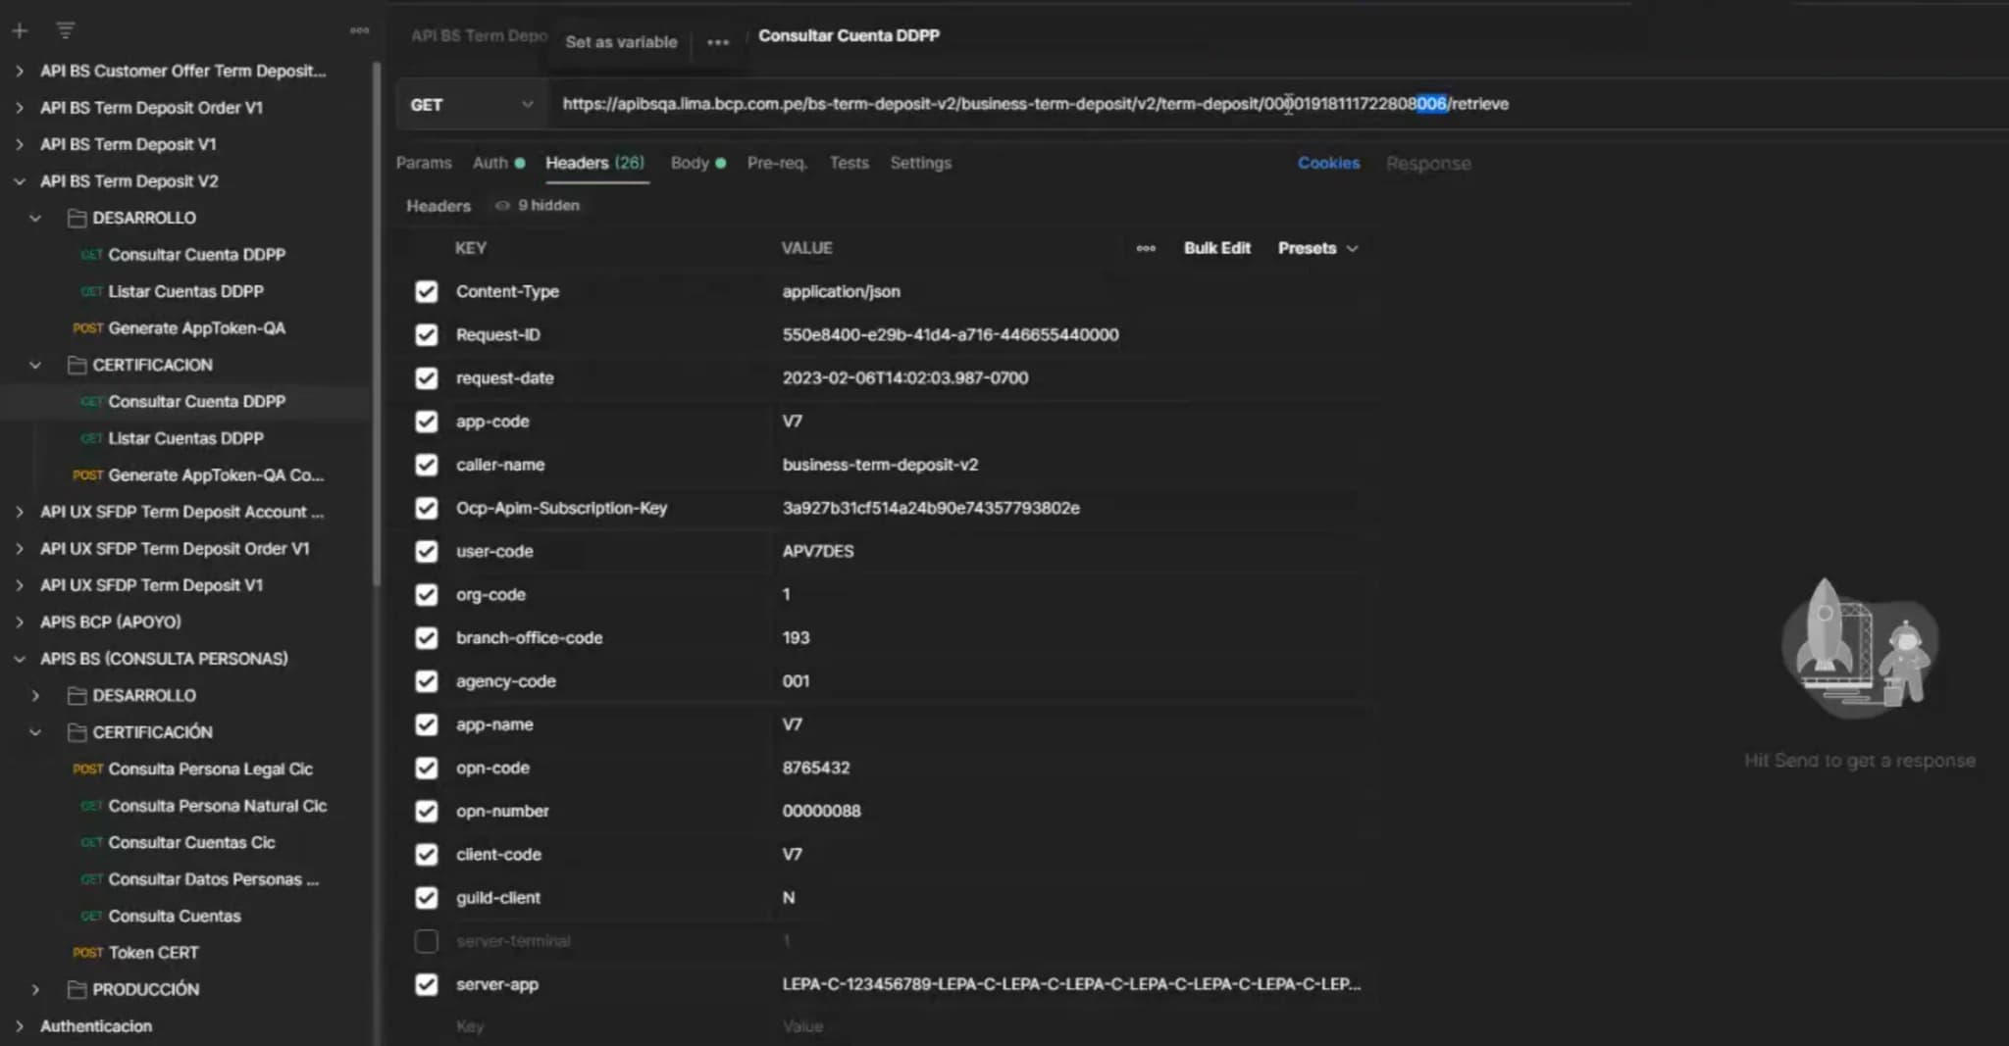This screenshot has height=1046, width=2009.
Task: Switch to the Body tab
Action: (x=697, y=163)
